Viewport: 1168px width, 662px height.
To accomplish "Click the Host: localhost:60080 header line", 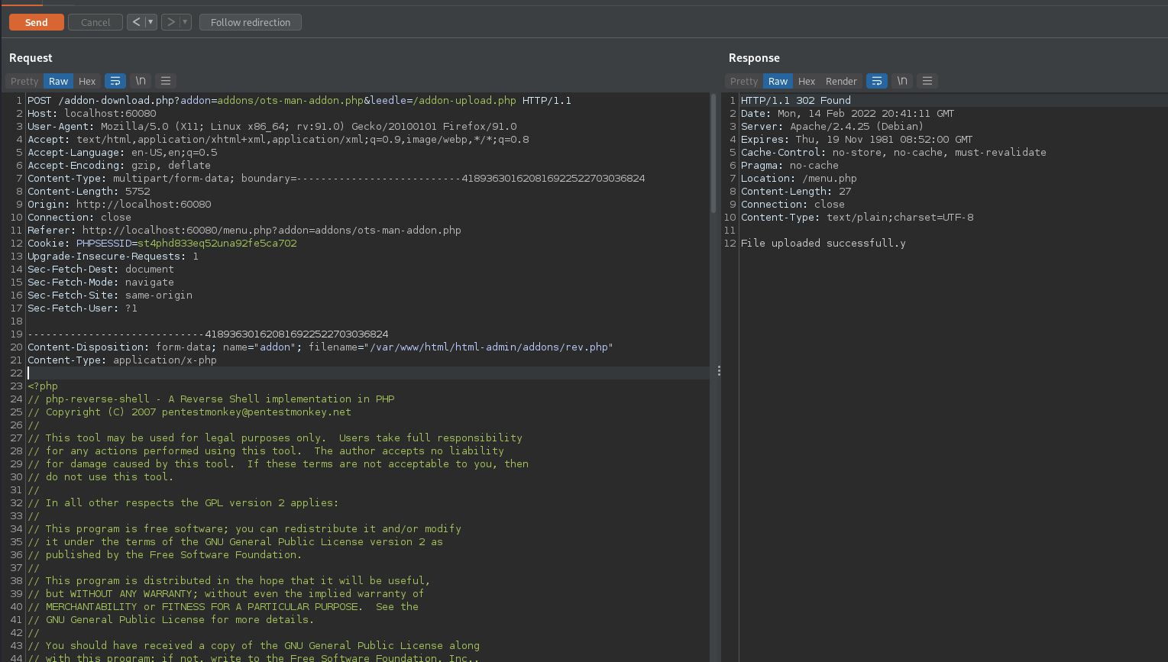I will pos(92,113).
